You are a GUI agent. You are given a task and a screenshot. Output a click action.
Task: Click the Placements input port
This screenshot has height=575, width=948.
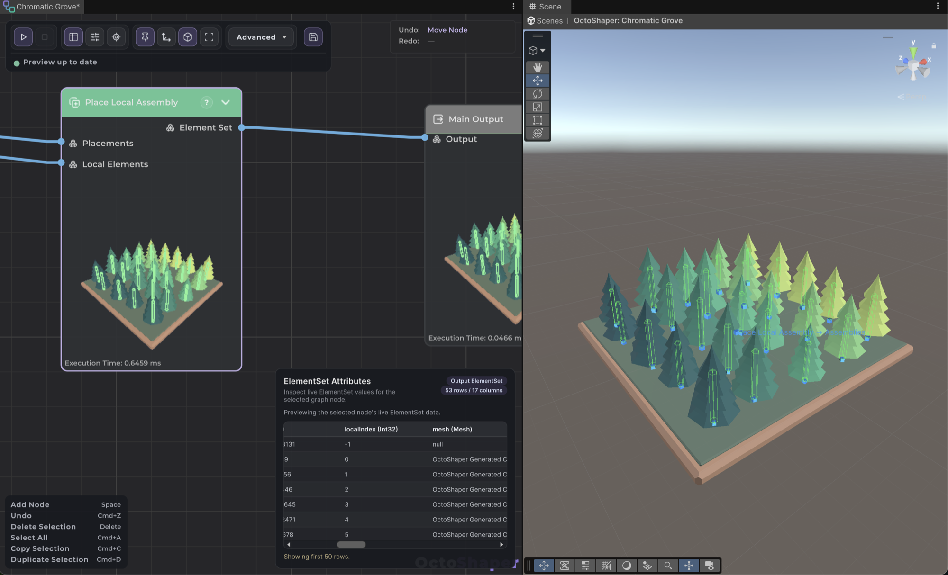click(61, 142)
